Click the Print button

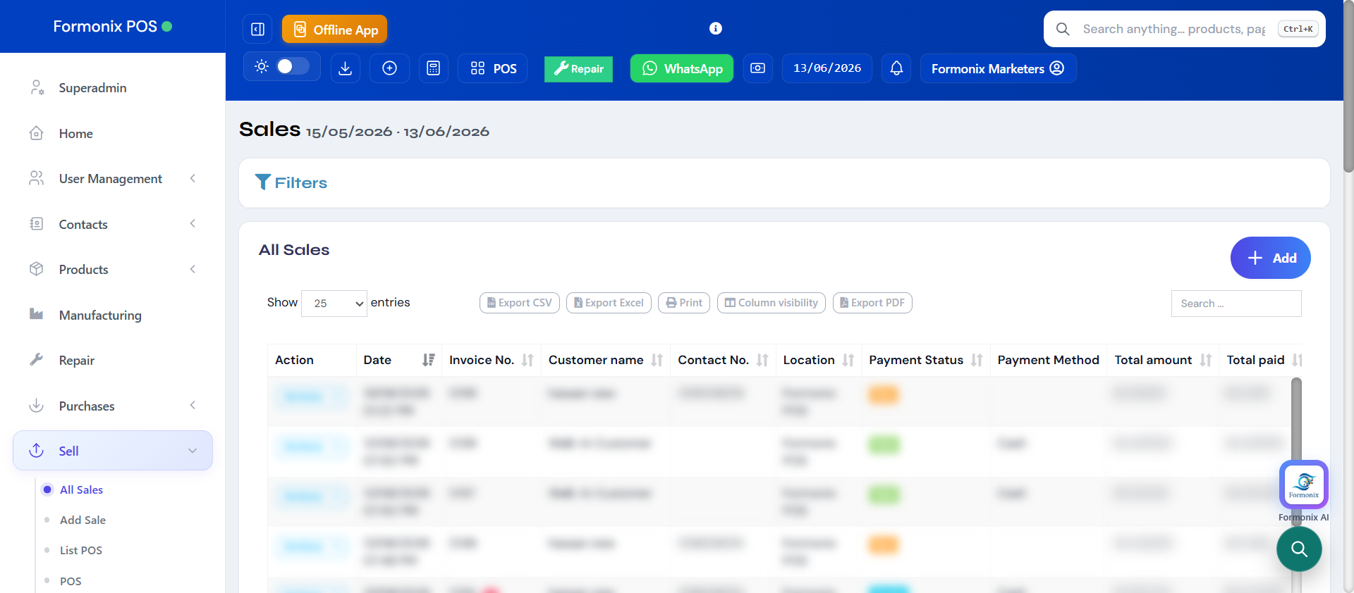click(x=684, y=303)
